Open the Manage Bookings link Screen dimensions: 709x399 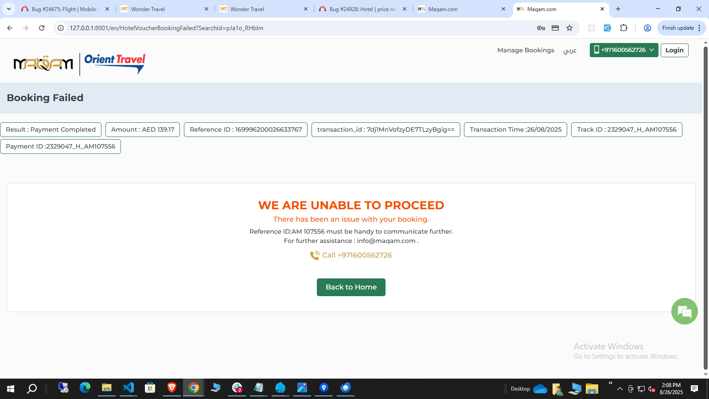(x=526, y=50)
